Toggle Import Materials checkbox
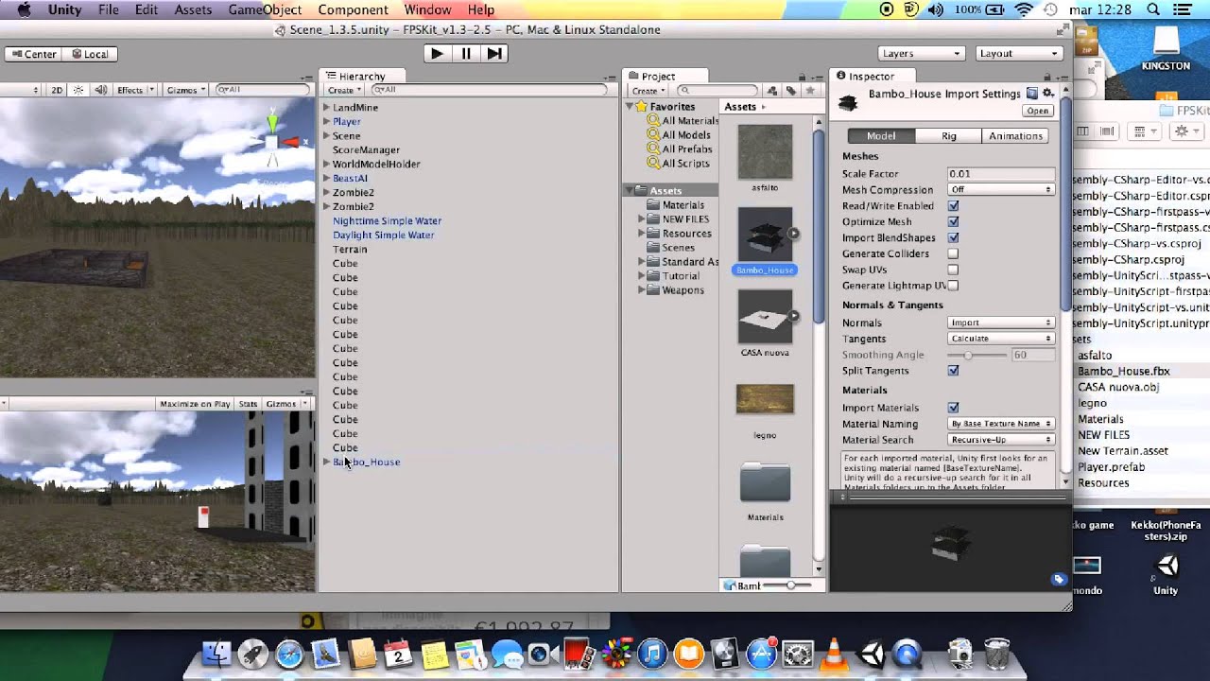 (953, 408)
